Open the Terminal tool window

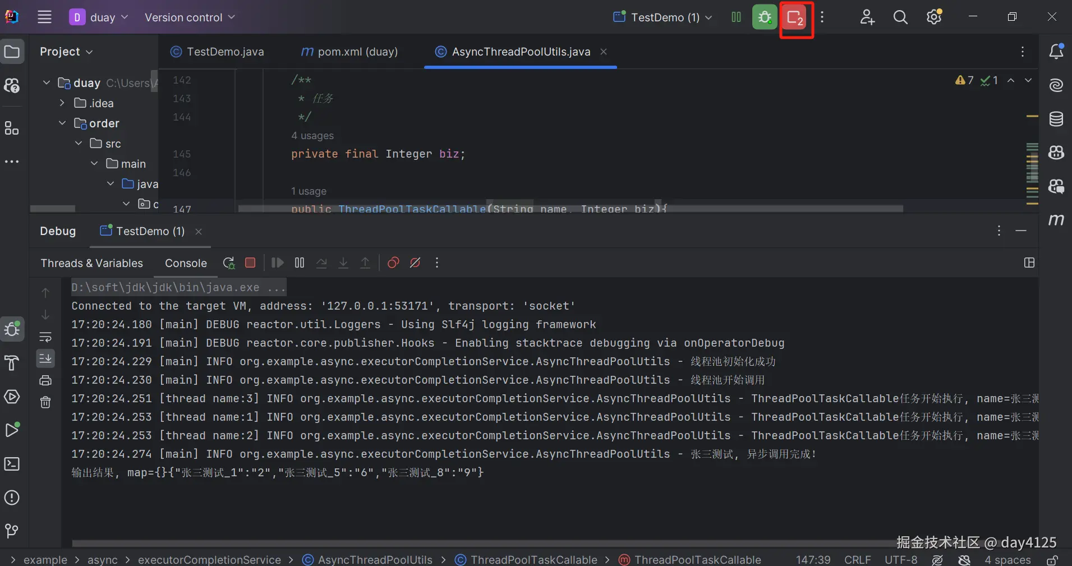tap(12, 464)
